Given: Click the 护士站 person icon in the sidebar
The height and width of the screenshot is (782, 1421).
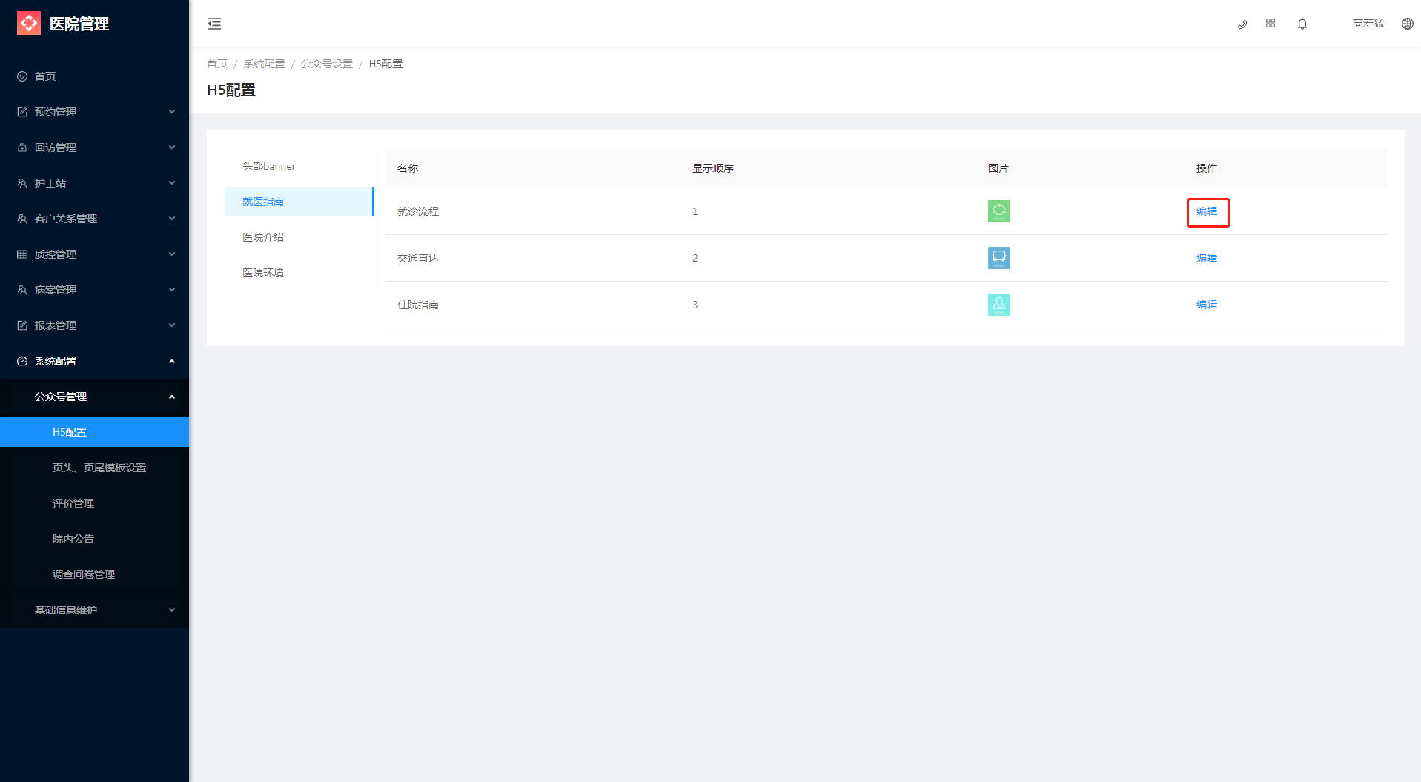Looking at the screenshot, I should pyautogui.click(x=22, y=183).
